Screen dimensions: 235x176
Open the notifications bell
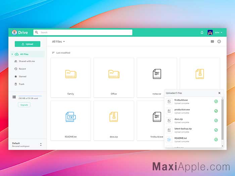(x=202, y=32)
